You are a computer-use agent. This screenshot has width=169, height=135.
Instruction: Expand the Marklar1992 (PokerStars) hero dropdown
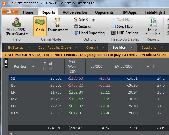27,34
